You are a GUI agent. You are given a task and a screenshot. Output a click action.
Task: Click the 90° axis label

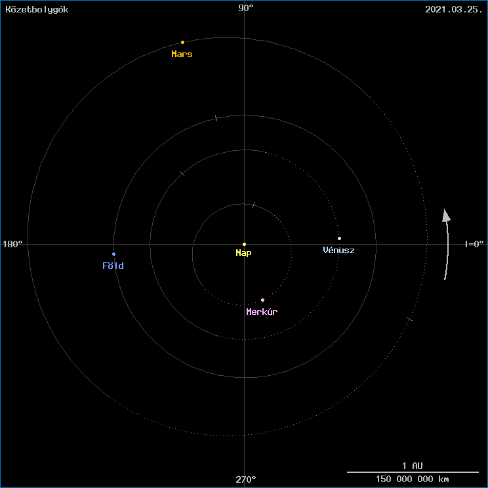tap(246, 8)
